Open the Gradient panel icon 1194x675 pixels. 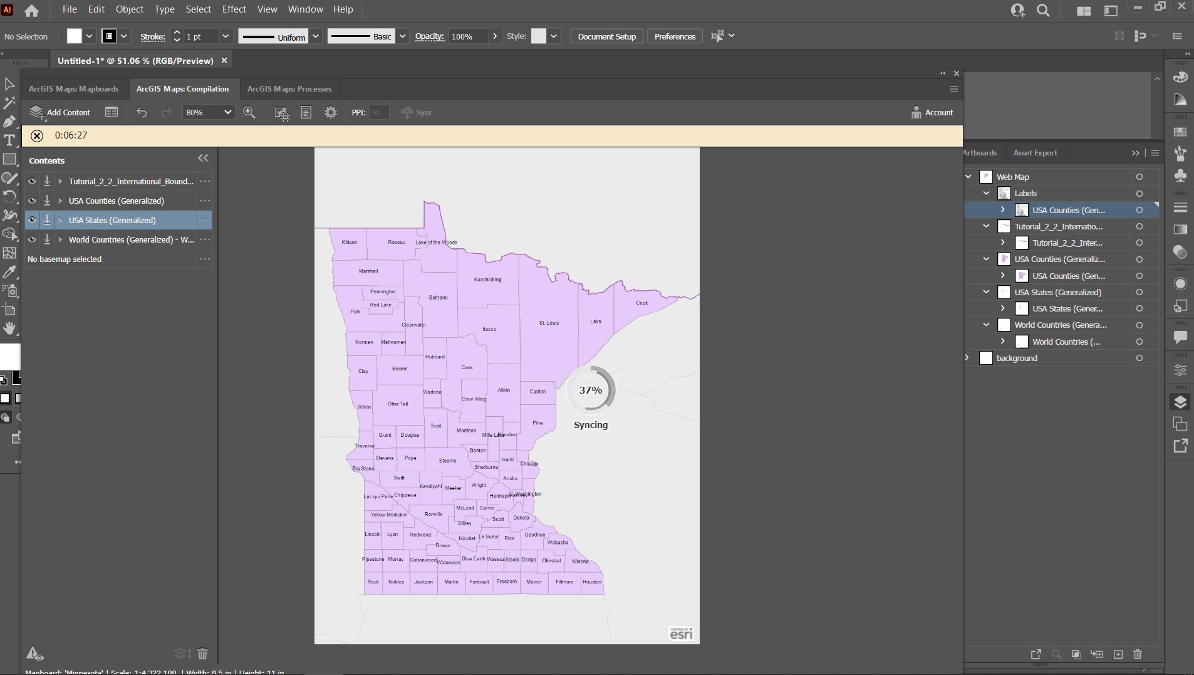pyautogui.click(x=1180, y=231)
